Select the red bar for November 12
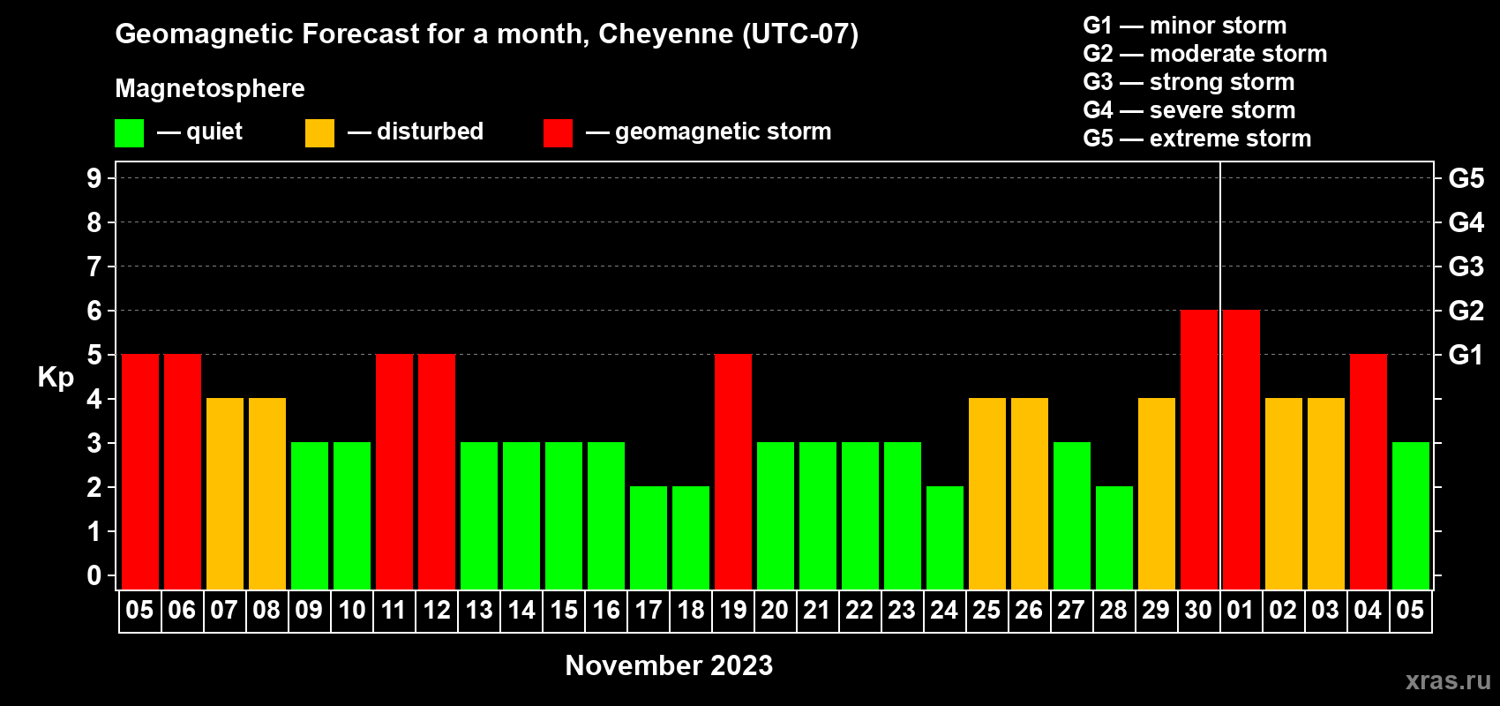The width and height of the screenshot is (1500, 706). coord(437,471)
